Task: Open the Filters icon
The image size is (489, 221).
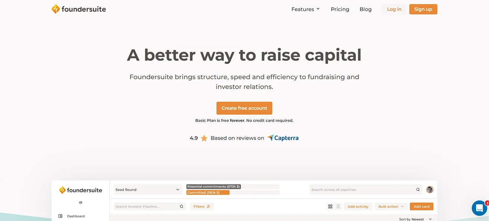Action: coord(209,206)
